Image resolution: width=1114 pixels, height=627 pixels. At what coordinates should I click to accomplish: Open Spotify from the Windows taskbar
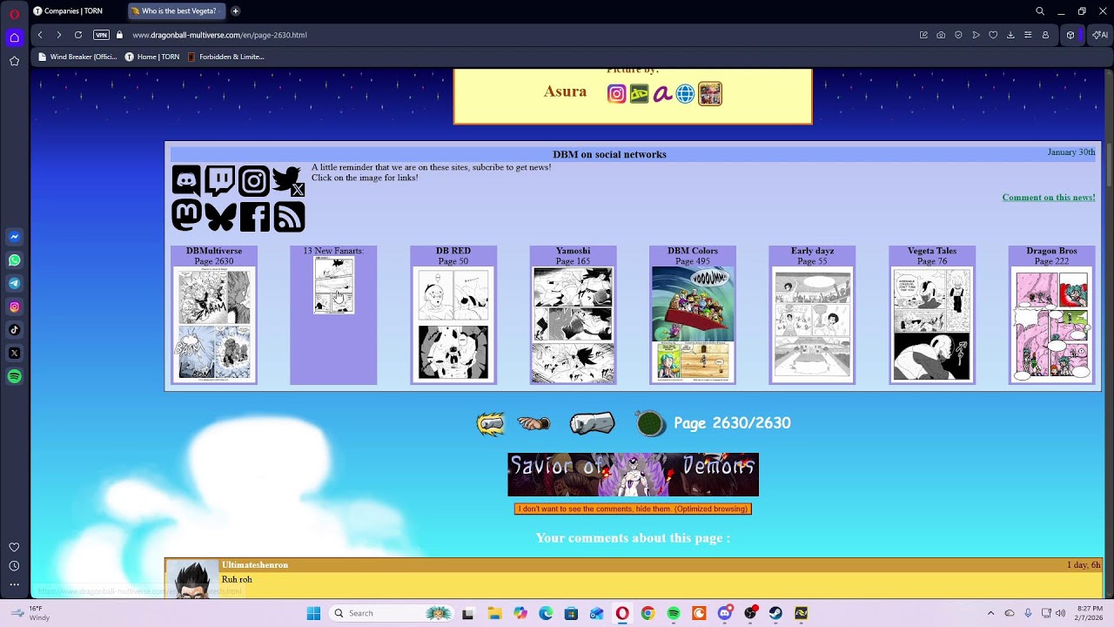pos(674,613)
